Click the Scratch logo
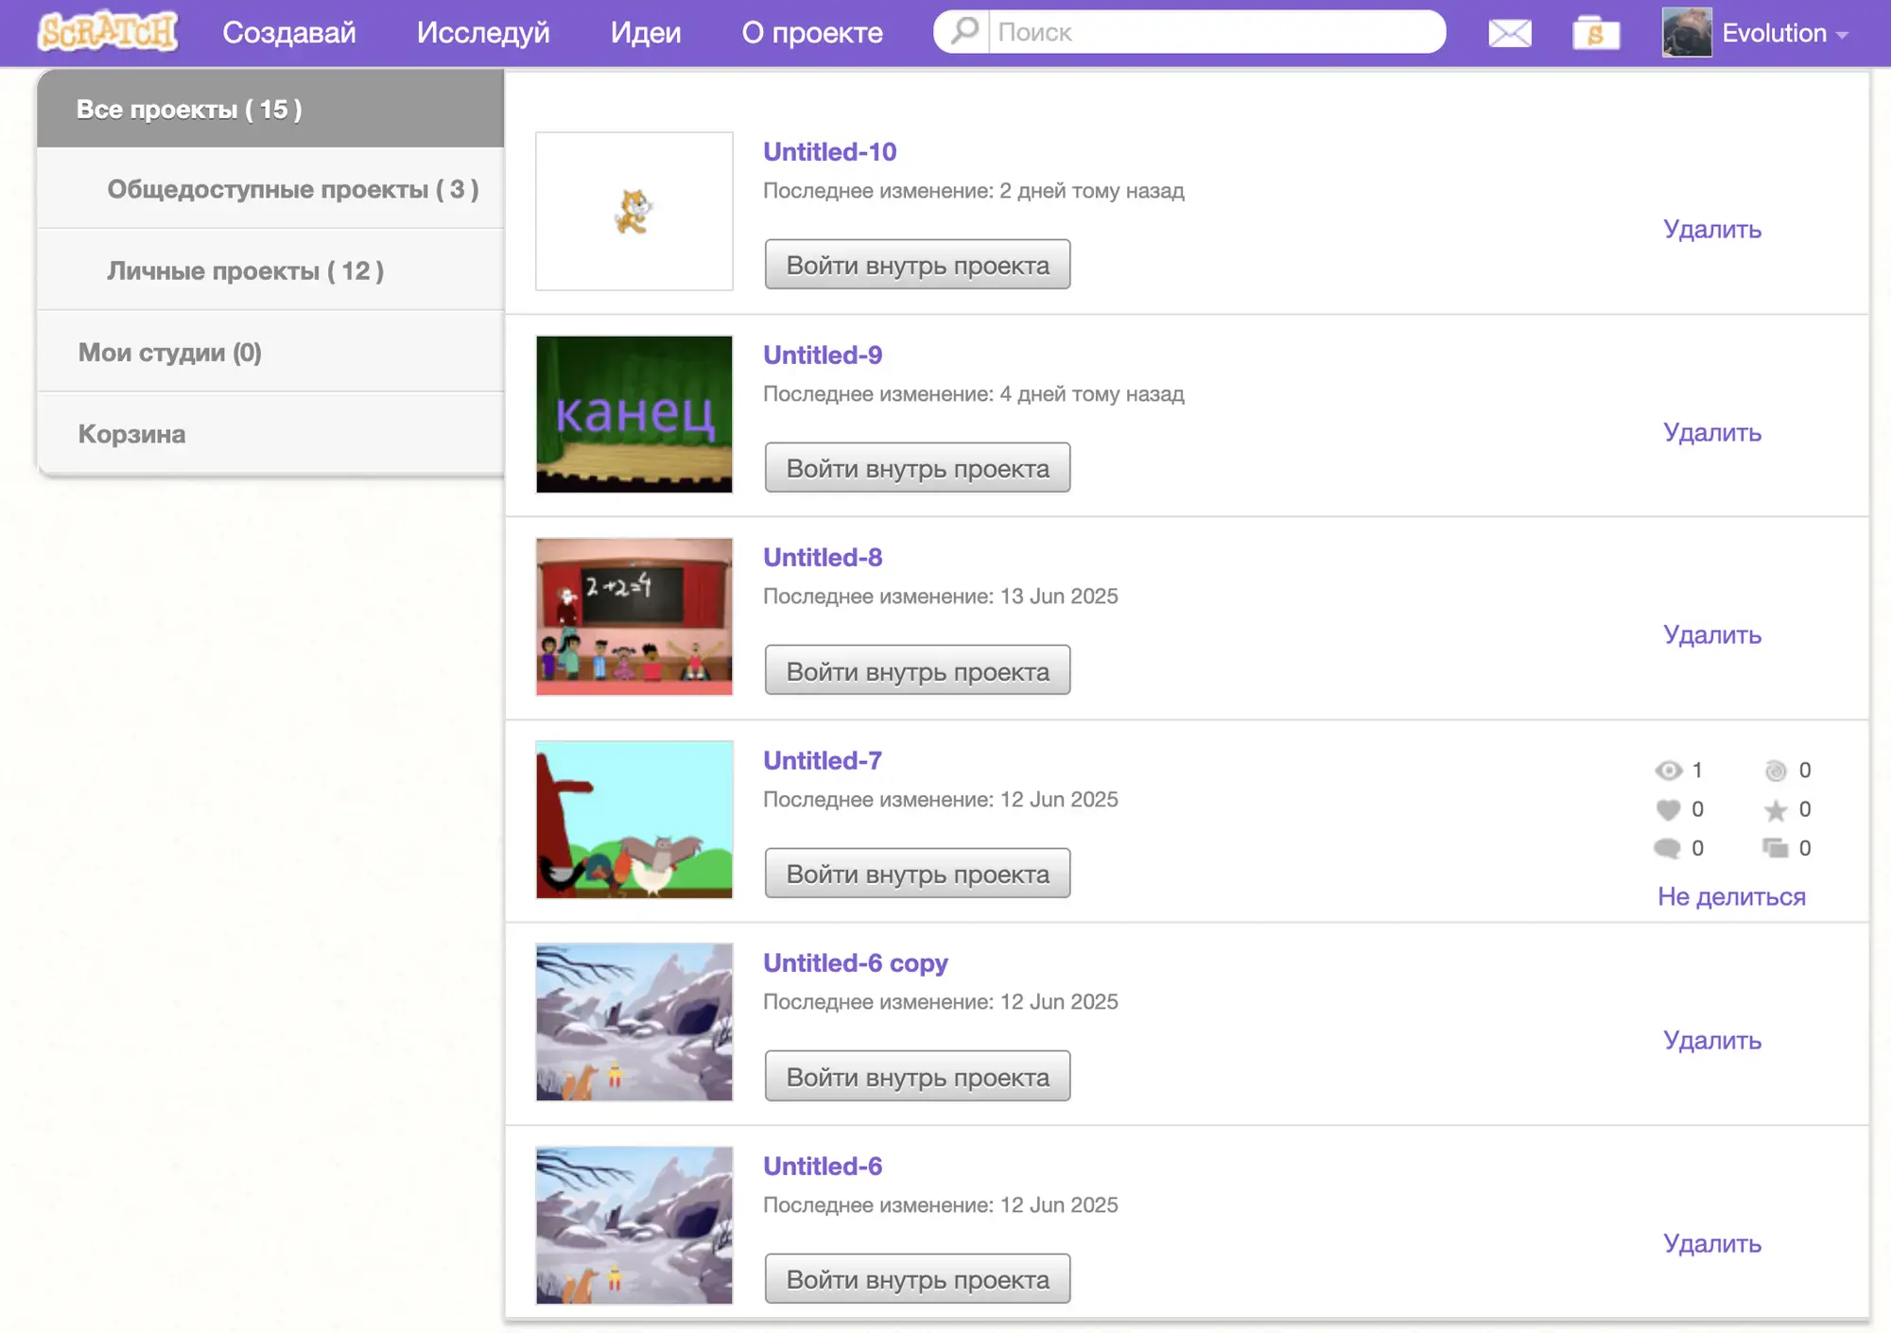Screen dimensions: 1891x1333 click(108, 32)
